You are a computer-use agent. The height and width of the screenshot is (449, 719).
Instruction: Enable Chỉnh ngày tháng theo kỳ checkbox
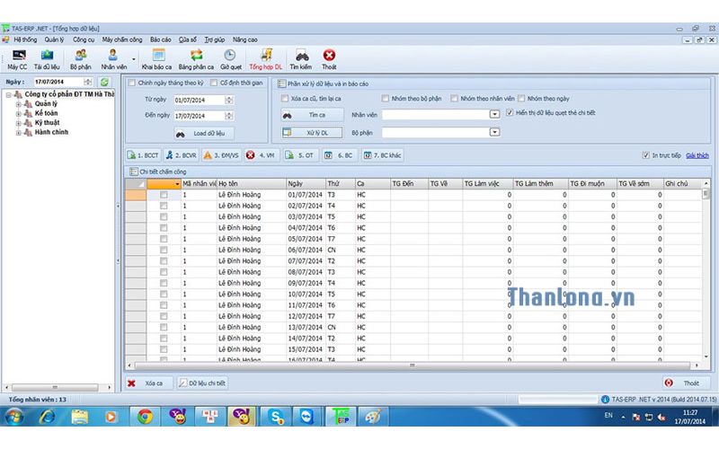(132, 83)
